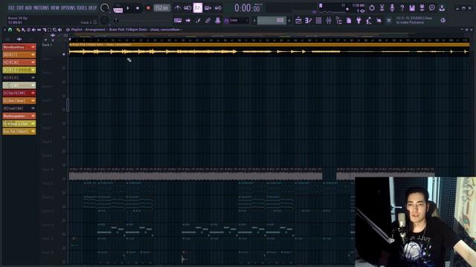Screen dimensions: 476x267
Task: Select the playlist mute tool
Action: coord(33,30)
